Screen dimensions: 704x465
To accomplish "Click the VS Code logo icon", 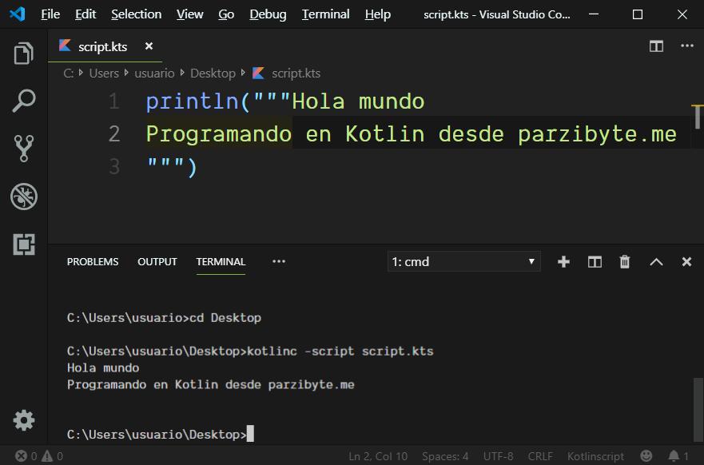I will coord(17,14).
